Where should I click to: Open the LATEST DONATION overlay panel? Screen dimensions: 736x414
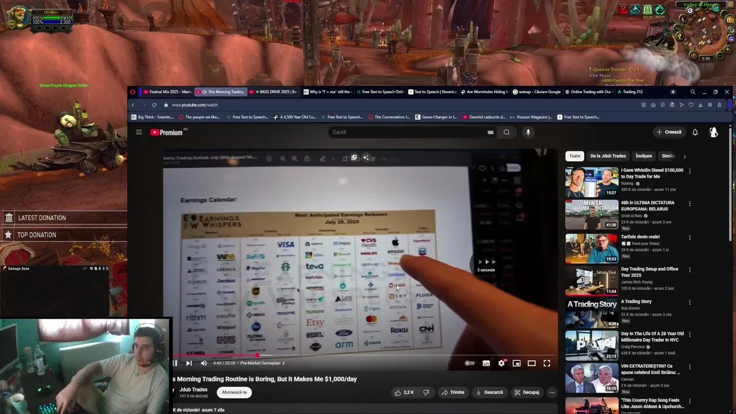tap(63, 218)
